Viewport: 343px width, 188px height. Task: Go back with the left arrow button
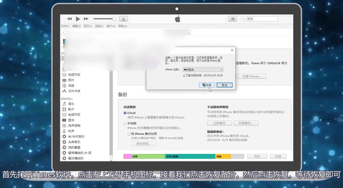64,32
